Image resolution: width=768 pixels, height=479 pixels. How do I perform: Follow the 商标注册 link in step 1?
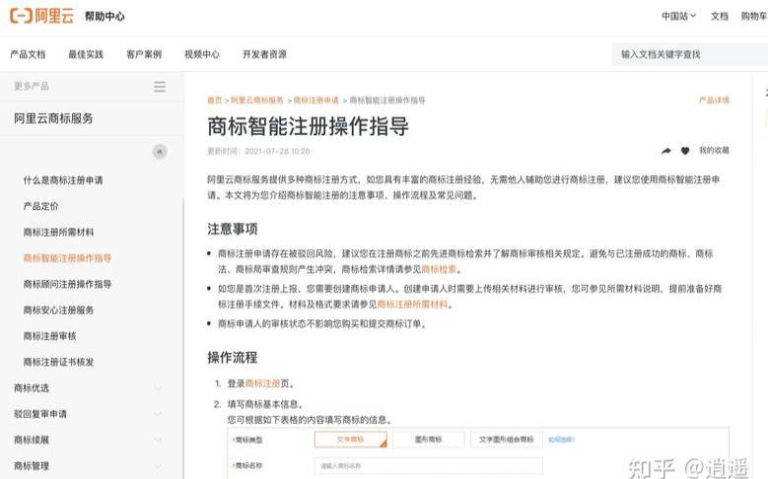pos(262,383)
